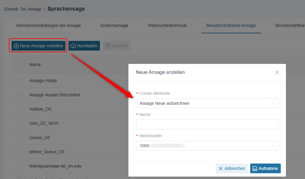Click the before_Queue_DE entry

click(x=47, y=151)
